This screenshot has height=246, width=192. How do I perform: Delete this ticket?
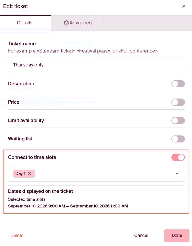tap(17, 235)
